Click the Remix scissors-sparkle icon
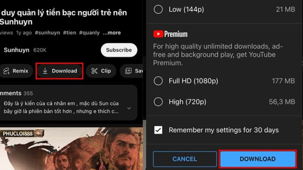Viewport: 303px width, 170px height. click(6, 71)
